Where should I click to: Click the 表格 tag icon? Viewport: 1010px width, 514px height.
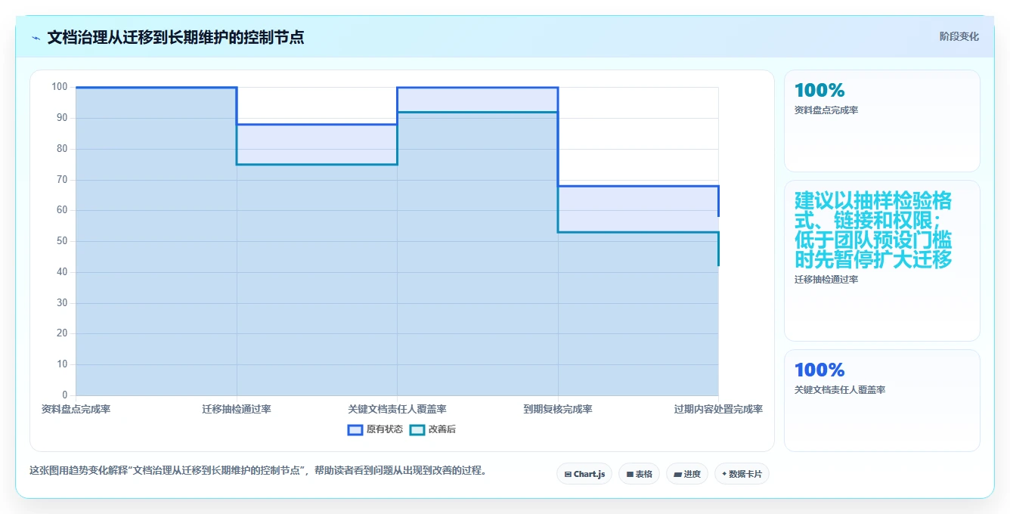[x=630, y=475]
